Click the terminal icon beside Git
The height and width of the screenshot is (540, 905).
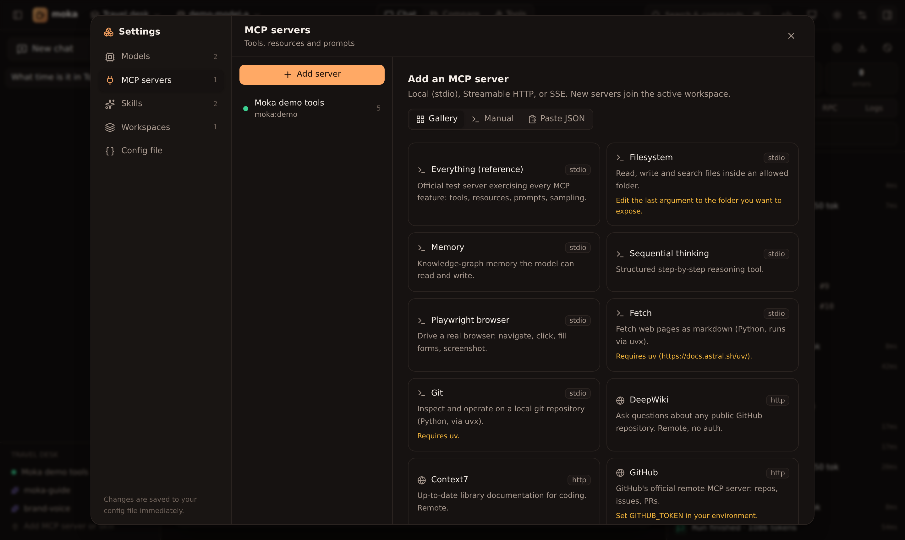421,393
